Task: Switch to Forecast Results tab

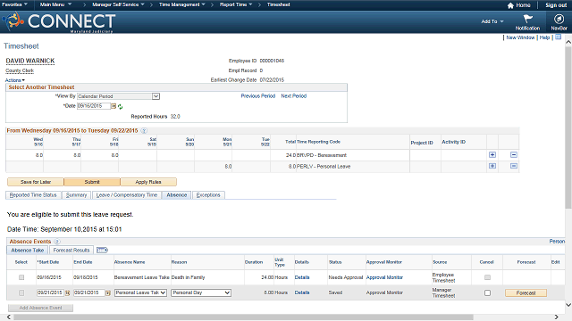Action: [71, 250]
